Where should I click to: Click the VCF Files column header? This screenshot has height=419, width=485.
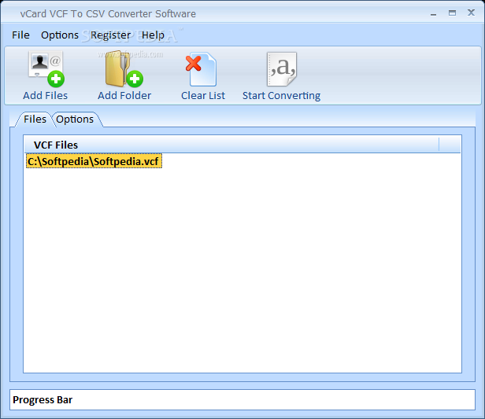tap(231, 145)
